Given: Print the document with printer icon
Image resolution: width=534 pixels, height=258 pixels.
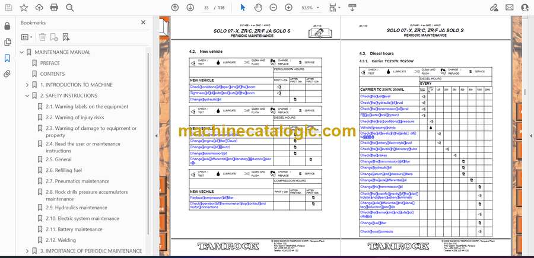Looking at the screenshot, I should pos(54,8).
